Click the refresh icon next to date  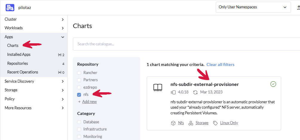[x=195, y=92]
